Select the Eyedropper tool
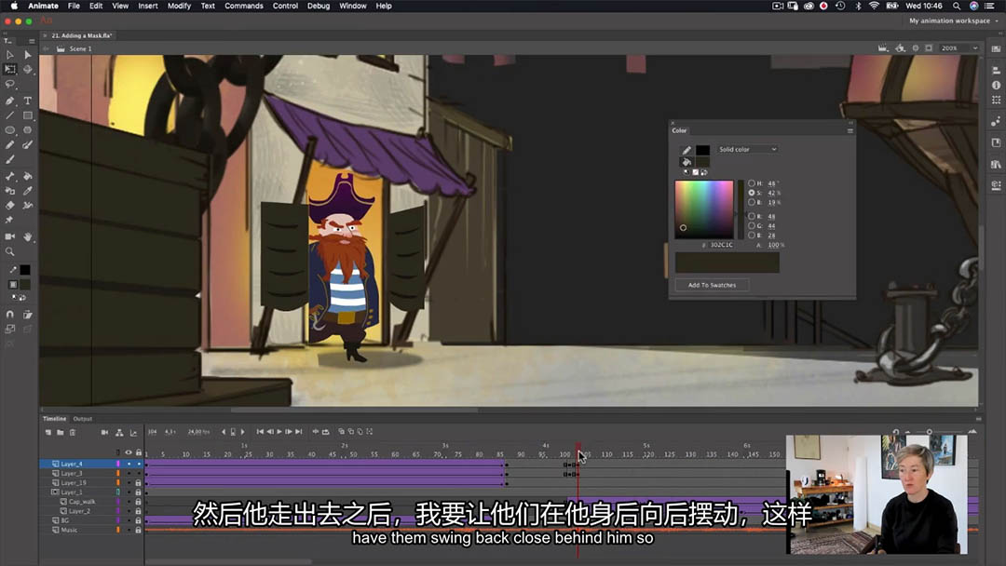The image size is (1006, 566). [28, 191]
